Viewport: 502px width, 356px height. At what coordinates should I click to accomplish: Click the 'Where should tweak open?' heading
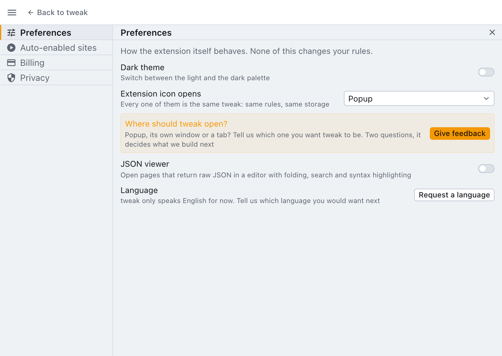click(176, 124)
